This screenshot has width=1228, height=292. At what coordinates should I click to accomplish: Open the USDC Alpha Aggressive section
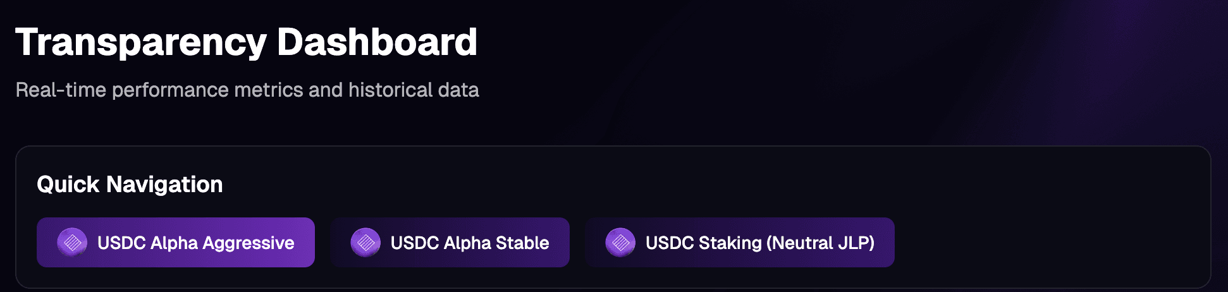click(x=175, y=243)
